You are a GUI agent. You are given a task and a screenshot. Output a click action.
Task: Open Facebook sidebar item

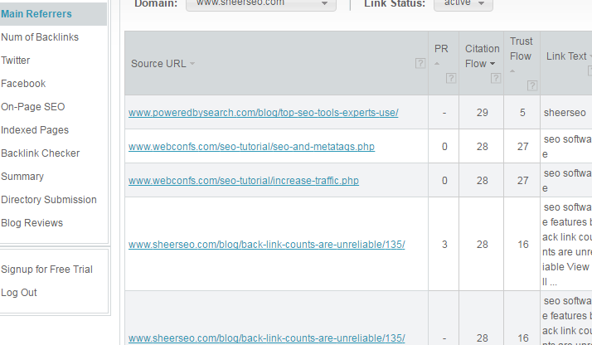point(23,84)
